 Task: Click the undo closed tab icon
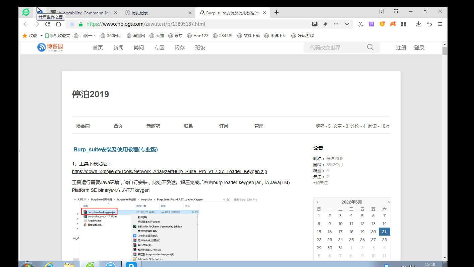point(429,24)
